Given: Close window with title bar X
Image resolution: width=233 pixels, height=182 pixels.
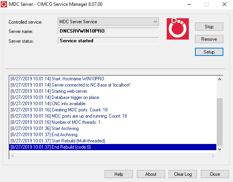Looking at the screenshot, I should [x=224, y=4].
